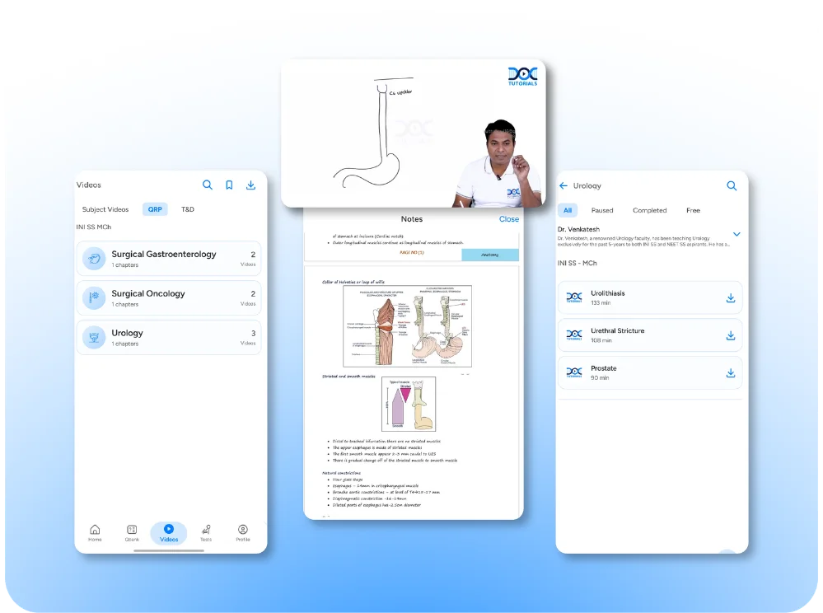Viewport: 823px width, 613px height.
Task: Filter by Paused videos
Action: click(x=602, y=210)
